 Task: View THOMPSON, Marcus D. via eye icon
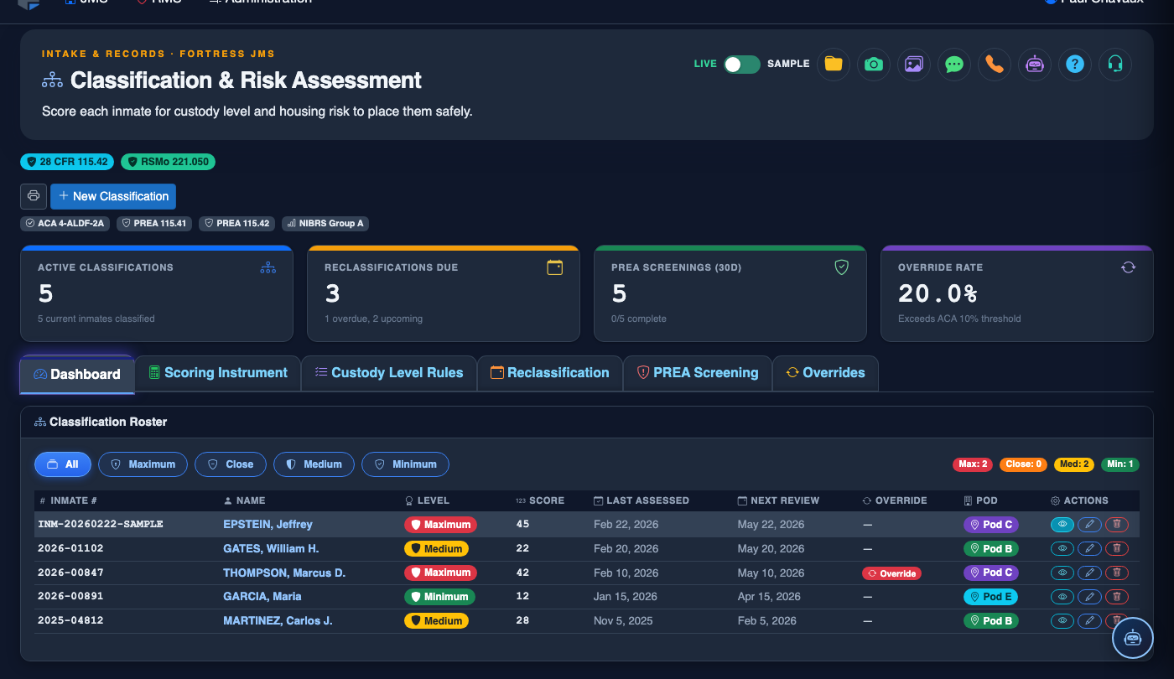1062,573
